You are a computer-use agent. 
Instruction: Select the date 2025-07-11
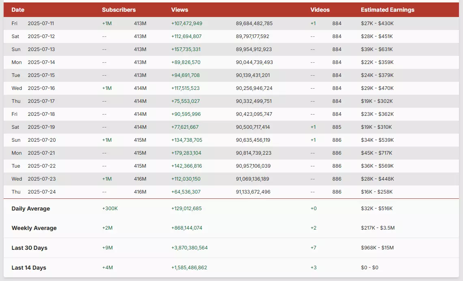(x=41, y=23)
